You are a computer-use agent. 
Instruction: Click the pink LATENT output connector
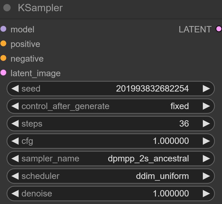pos(218,29)
